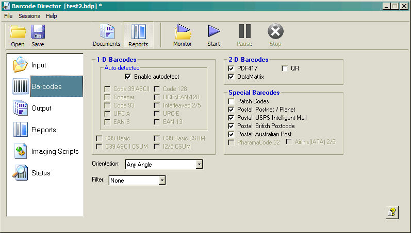Image resolution: width=411 pixels, height=233 pixels.
Task: Click the Save floppy disk icon
Action: pyautogui.click(x=38, y=33)
